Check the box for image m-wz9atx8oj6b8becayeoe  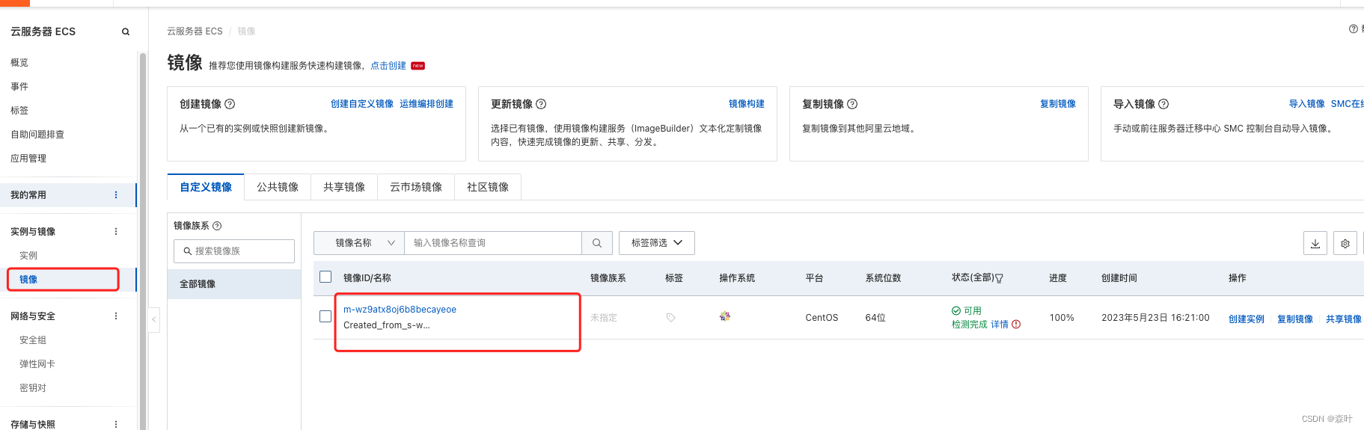pos(325,316)
